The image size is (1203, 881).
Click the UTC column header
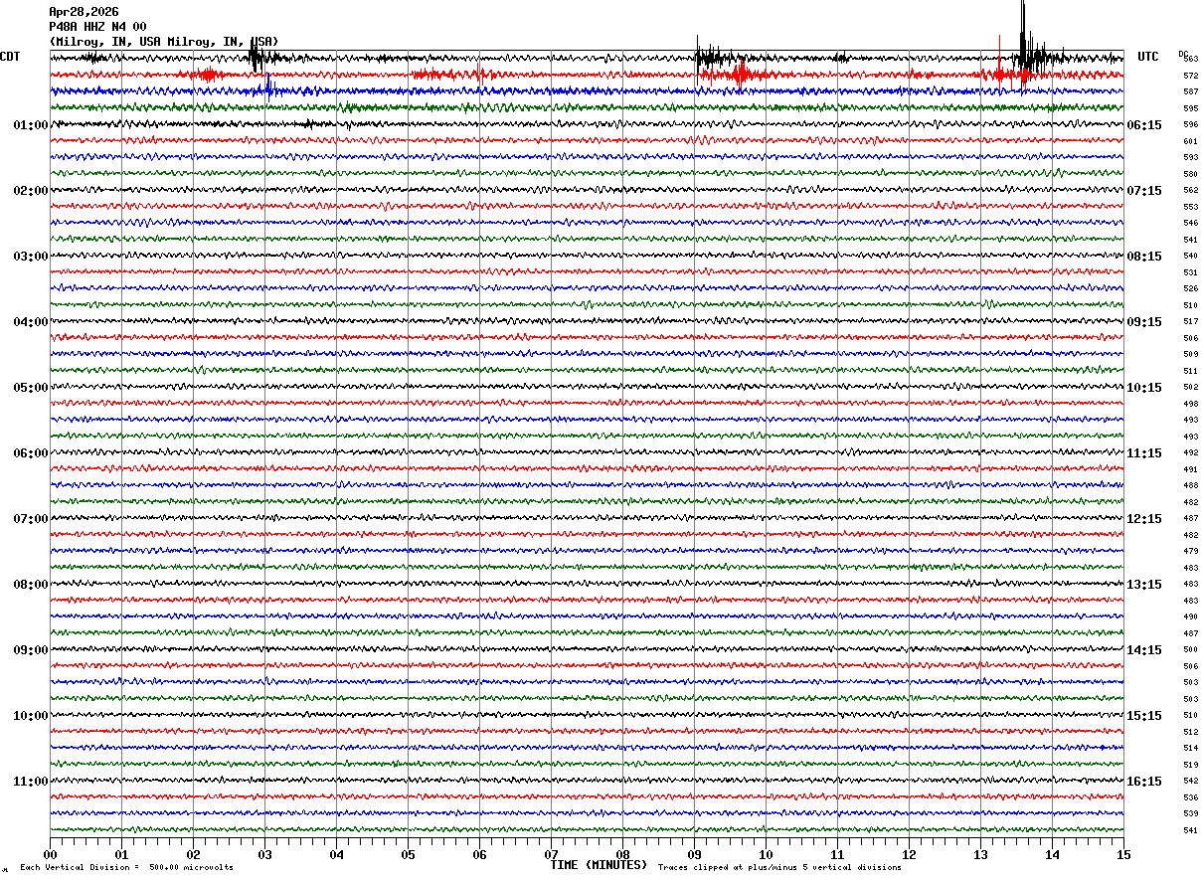coord(1148,57)
